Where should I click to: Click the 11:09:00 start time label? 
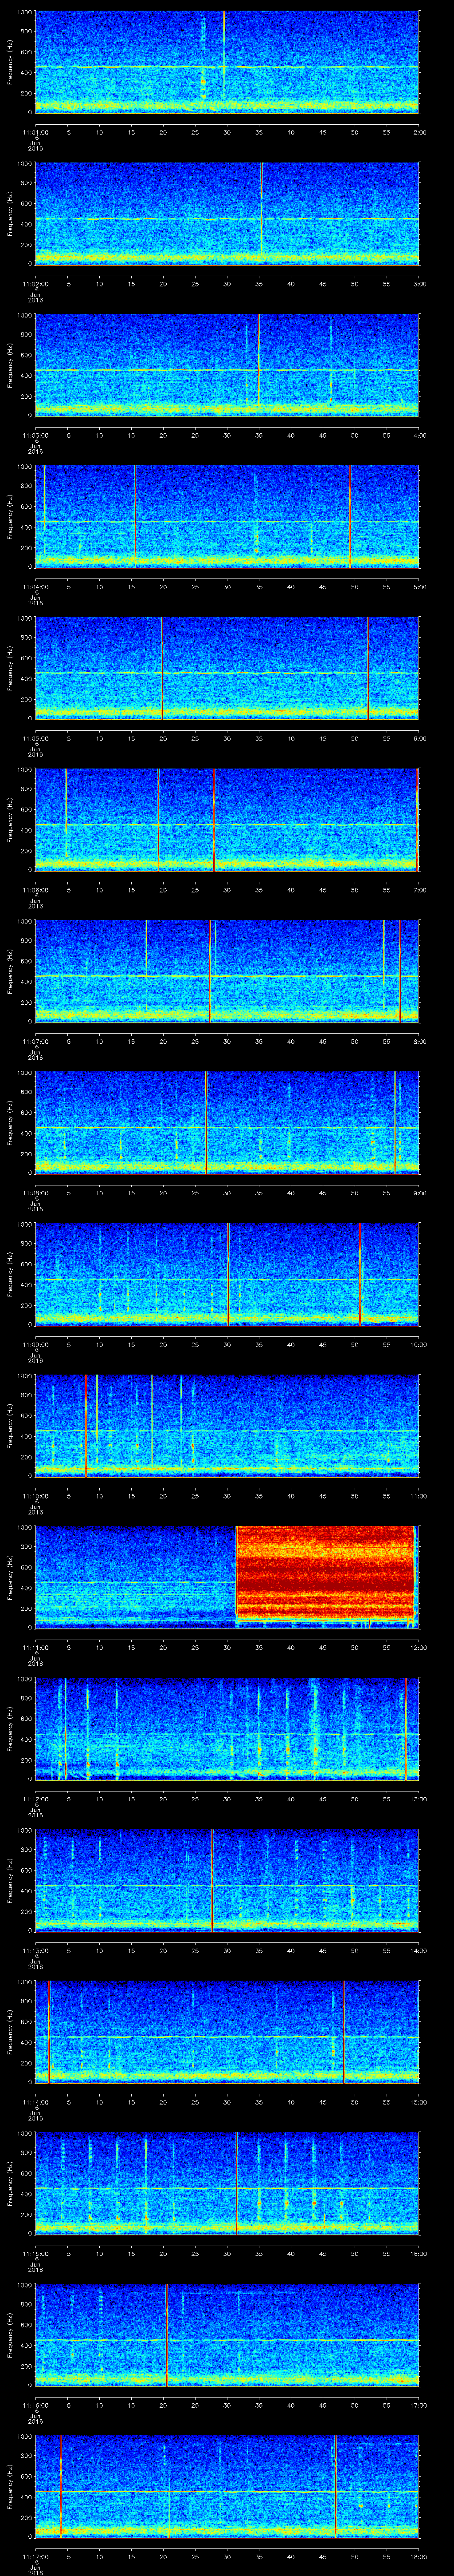35,1344
